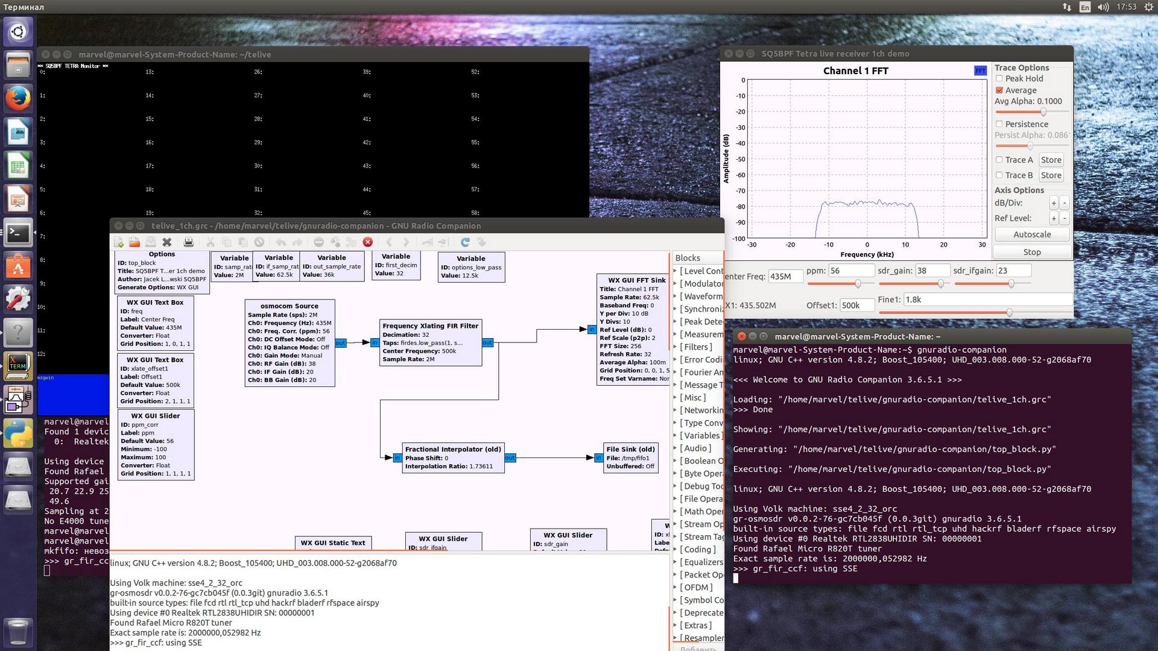Open clock menu showing 17:53
The width and height of the screenshot is (1158, 651).
(x=1126, y=7)
